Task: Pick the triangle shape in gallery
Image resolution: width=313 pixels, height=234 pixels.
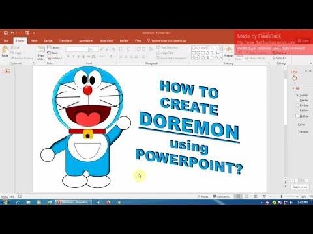Action: (x=208, y=53)
